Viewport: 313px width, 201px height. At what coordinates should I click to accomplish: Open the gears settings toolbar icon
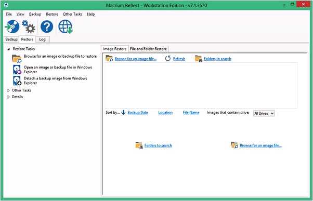[29, 26]
